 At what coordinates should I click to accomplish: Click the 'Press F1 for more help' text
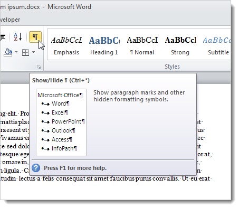(x=75, y=168)
